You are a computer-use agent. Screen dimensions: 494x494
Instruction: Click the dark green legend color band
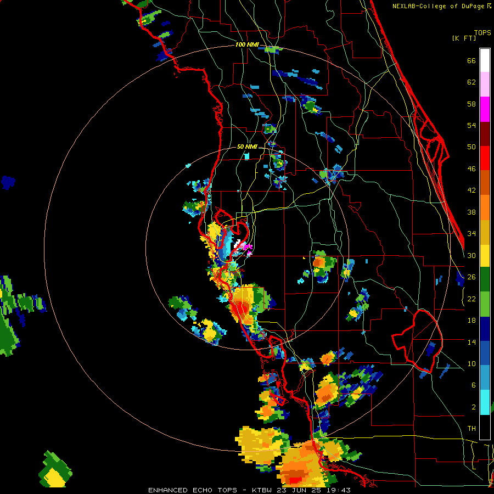click(x=485, y=279)
